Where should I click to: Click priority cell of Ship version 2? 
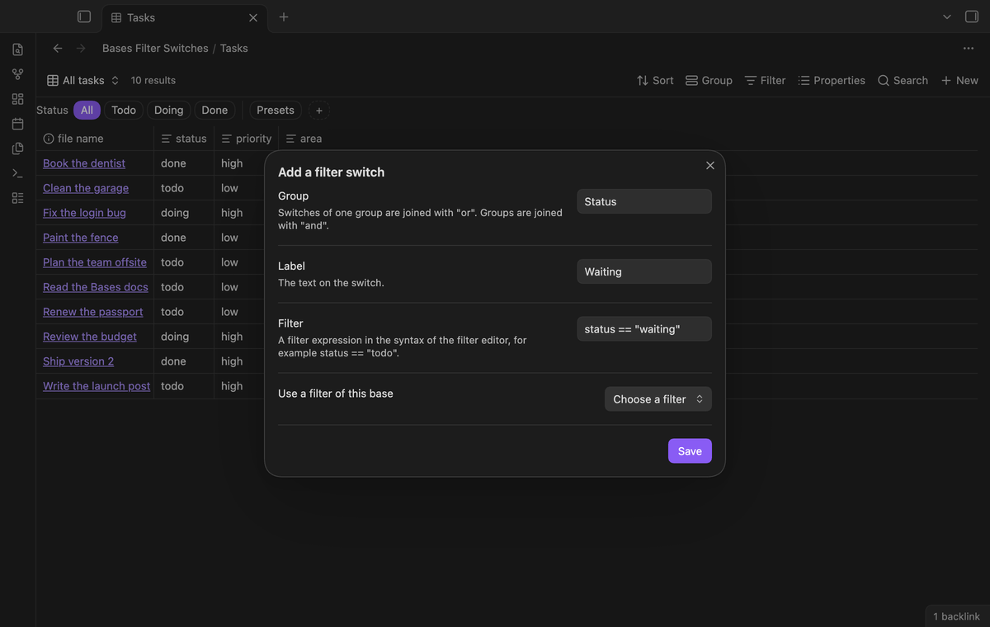pyautogui.click(x=240, y=361)
